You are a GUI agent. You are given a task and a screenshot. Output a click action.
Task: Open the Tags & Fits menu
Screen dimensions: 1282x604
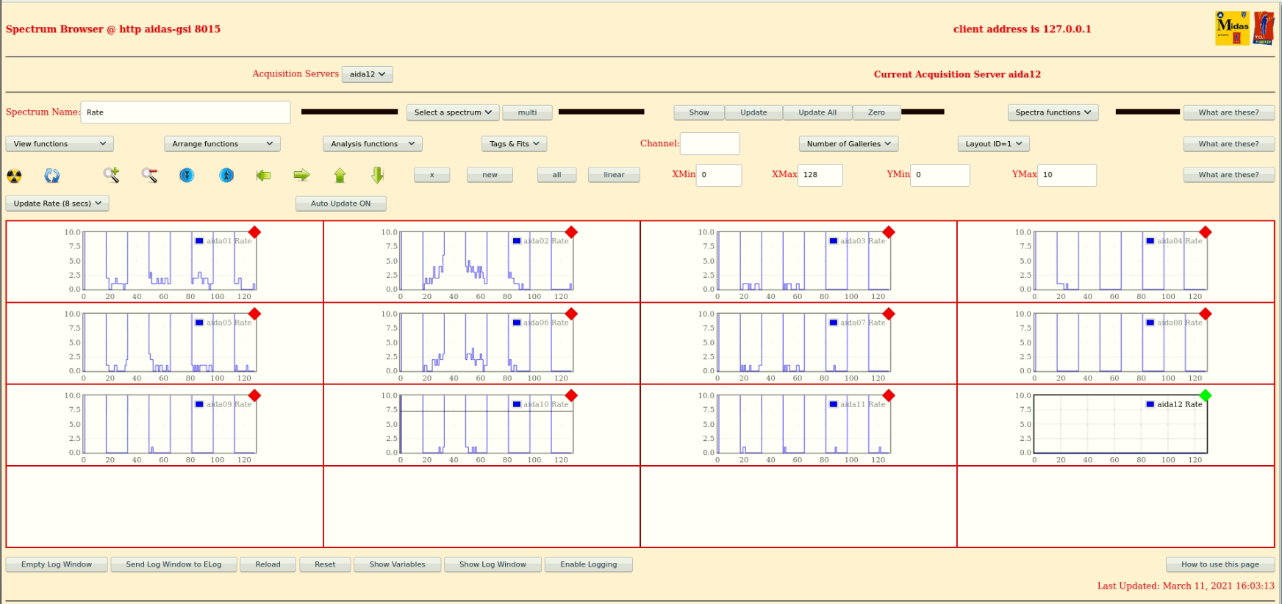514,144
